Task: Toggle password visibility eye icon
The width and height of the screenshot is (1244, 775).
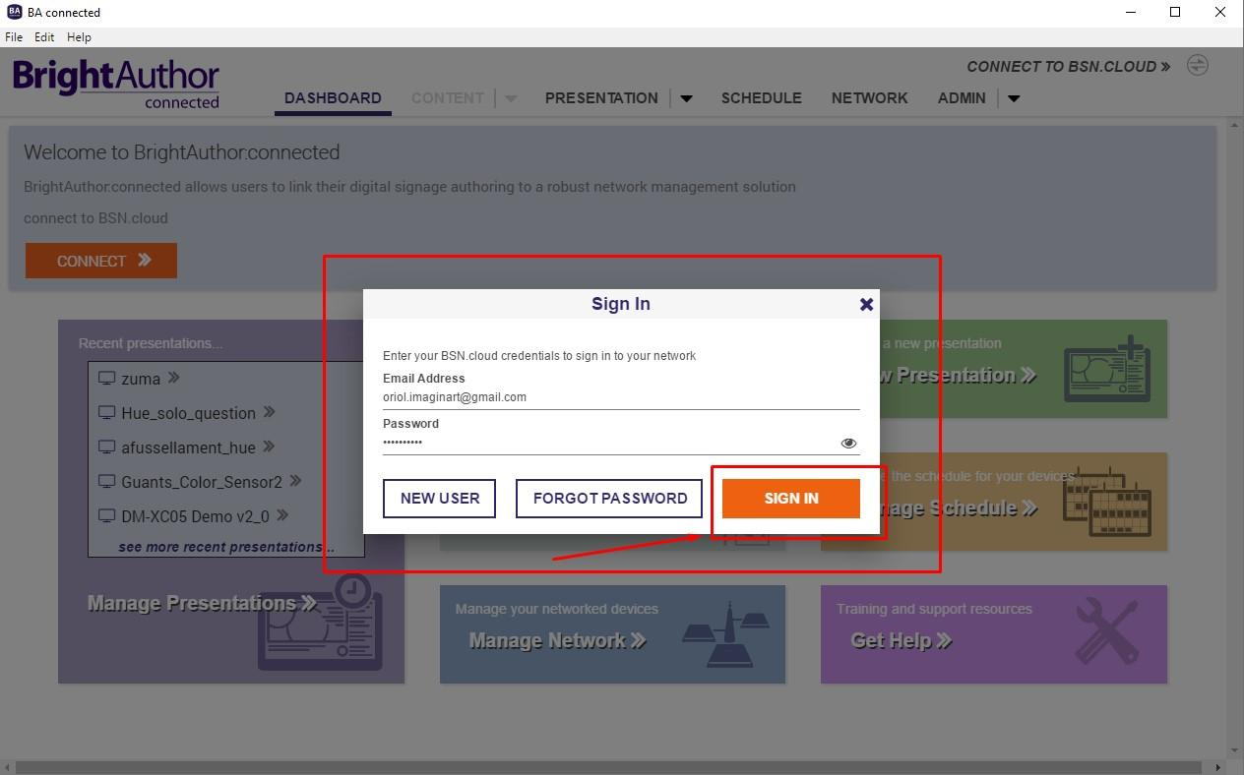Action: 848,444
